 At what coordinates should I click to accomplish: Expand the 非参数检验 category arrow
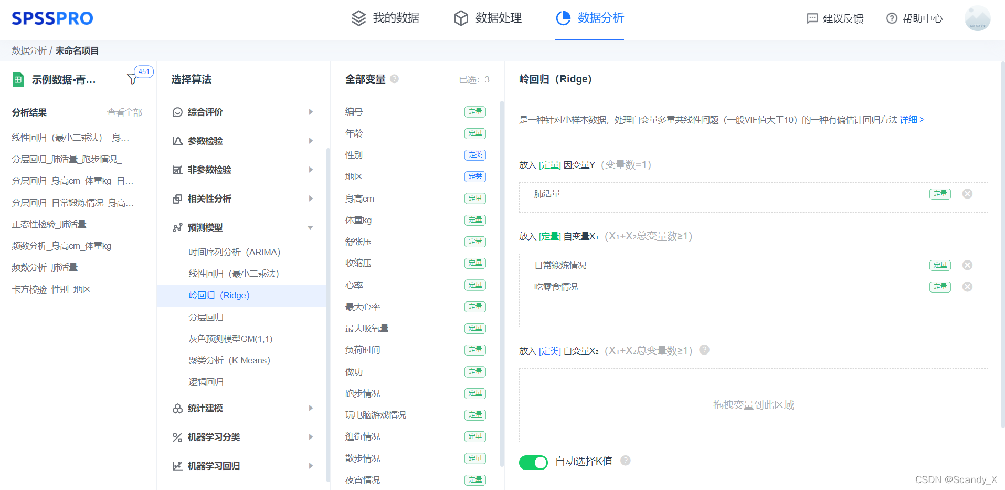tap(311, 170)
